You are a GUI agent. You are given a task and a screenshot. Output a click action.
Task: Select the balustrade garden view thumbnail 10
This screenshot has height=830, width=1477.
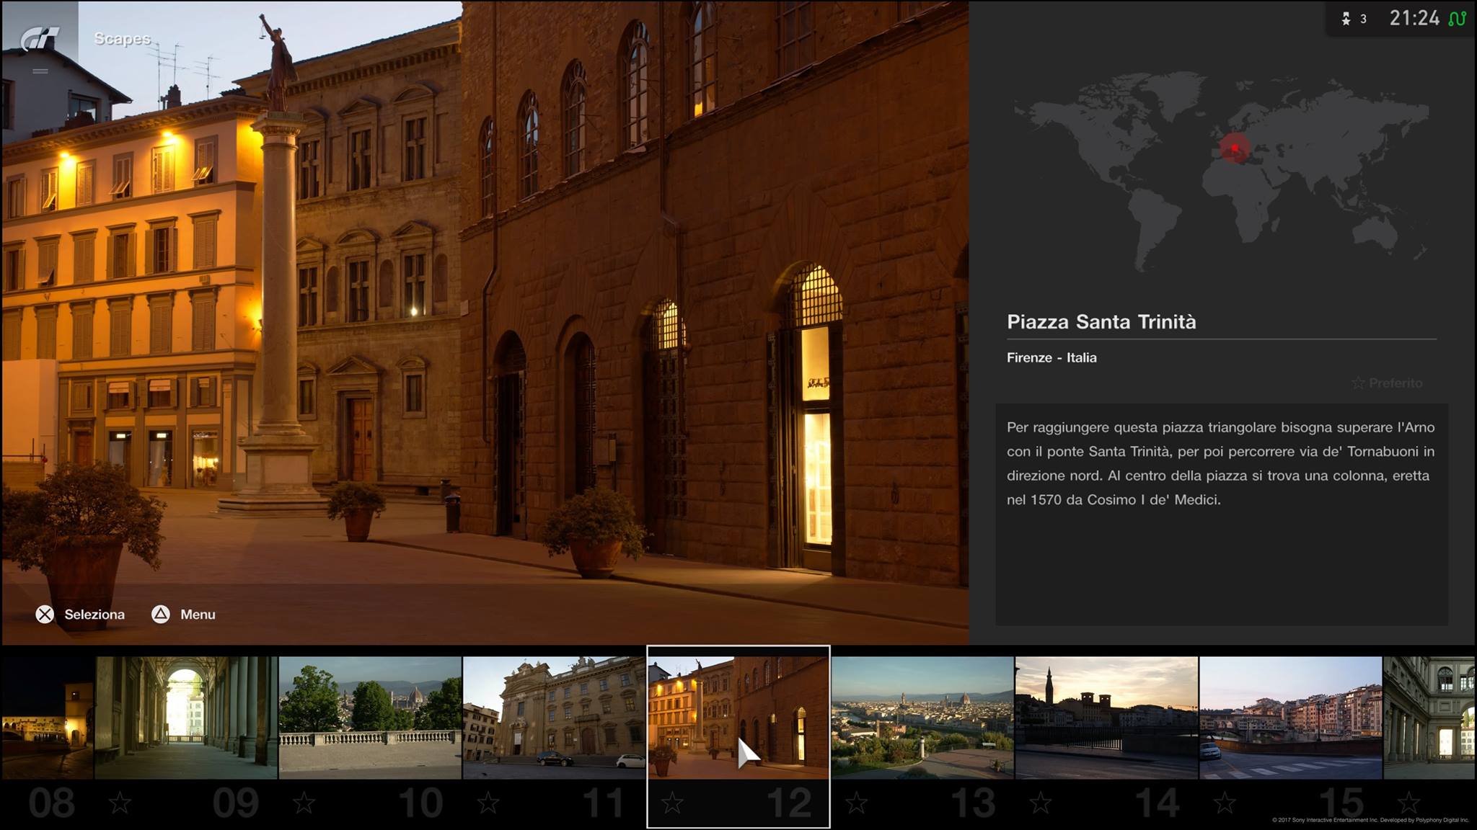(370, 717)
